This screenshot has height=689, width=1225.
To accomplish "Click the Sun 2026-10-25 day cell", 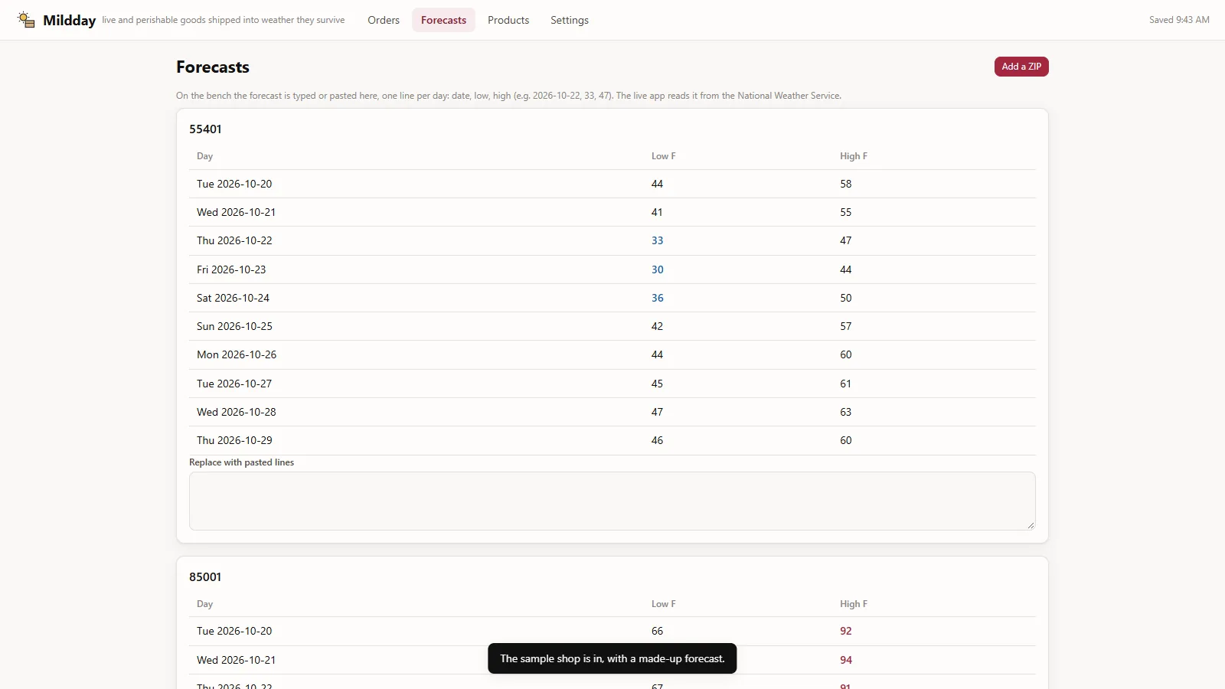I will 234,326.
